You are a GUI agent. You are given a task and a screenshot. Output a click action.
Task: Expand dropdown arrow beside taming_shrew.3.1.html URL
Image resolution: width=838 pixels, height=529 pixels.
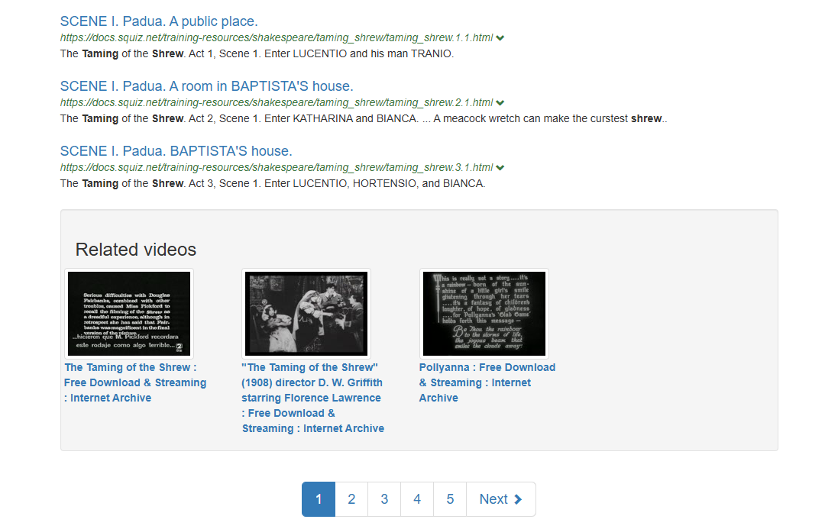point(500,167)
